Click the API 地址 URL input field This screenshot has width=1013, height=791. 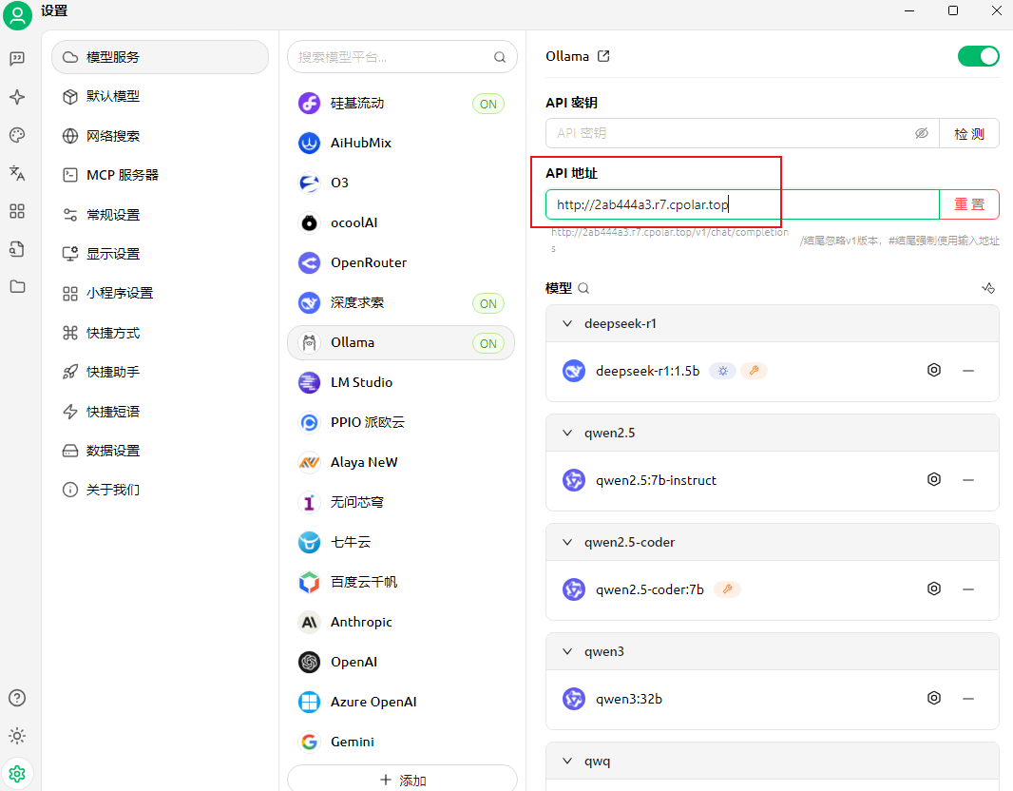[742, 204]
